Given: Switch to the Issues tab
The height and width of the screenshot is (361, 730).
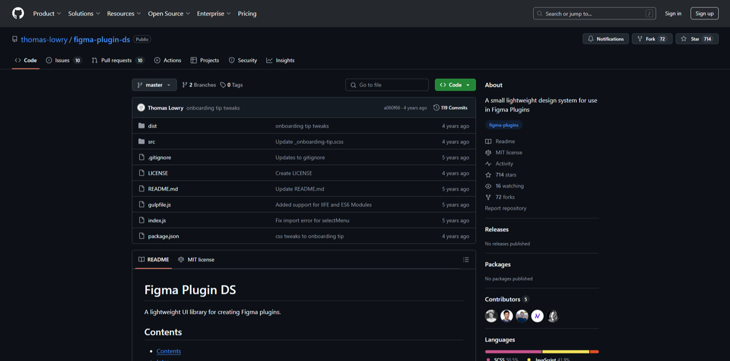Looking at the screenshot, I should 64,60.
